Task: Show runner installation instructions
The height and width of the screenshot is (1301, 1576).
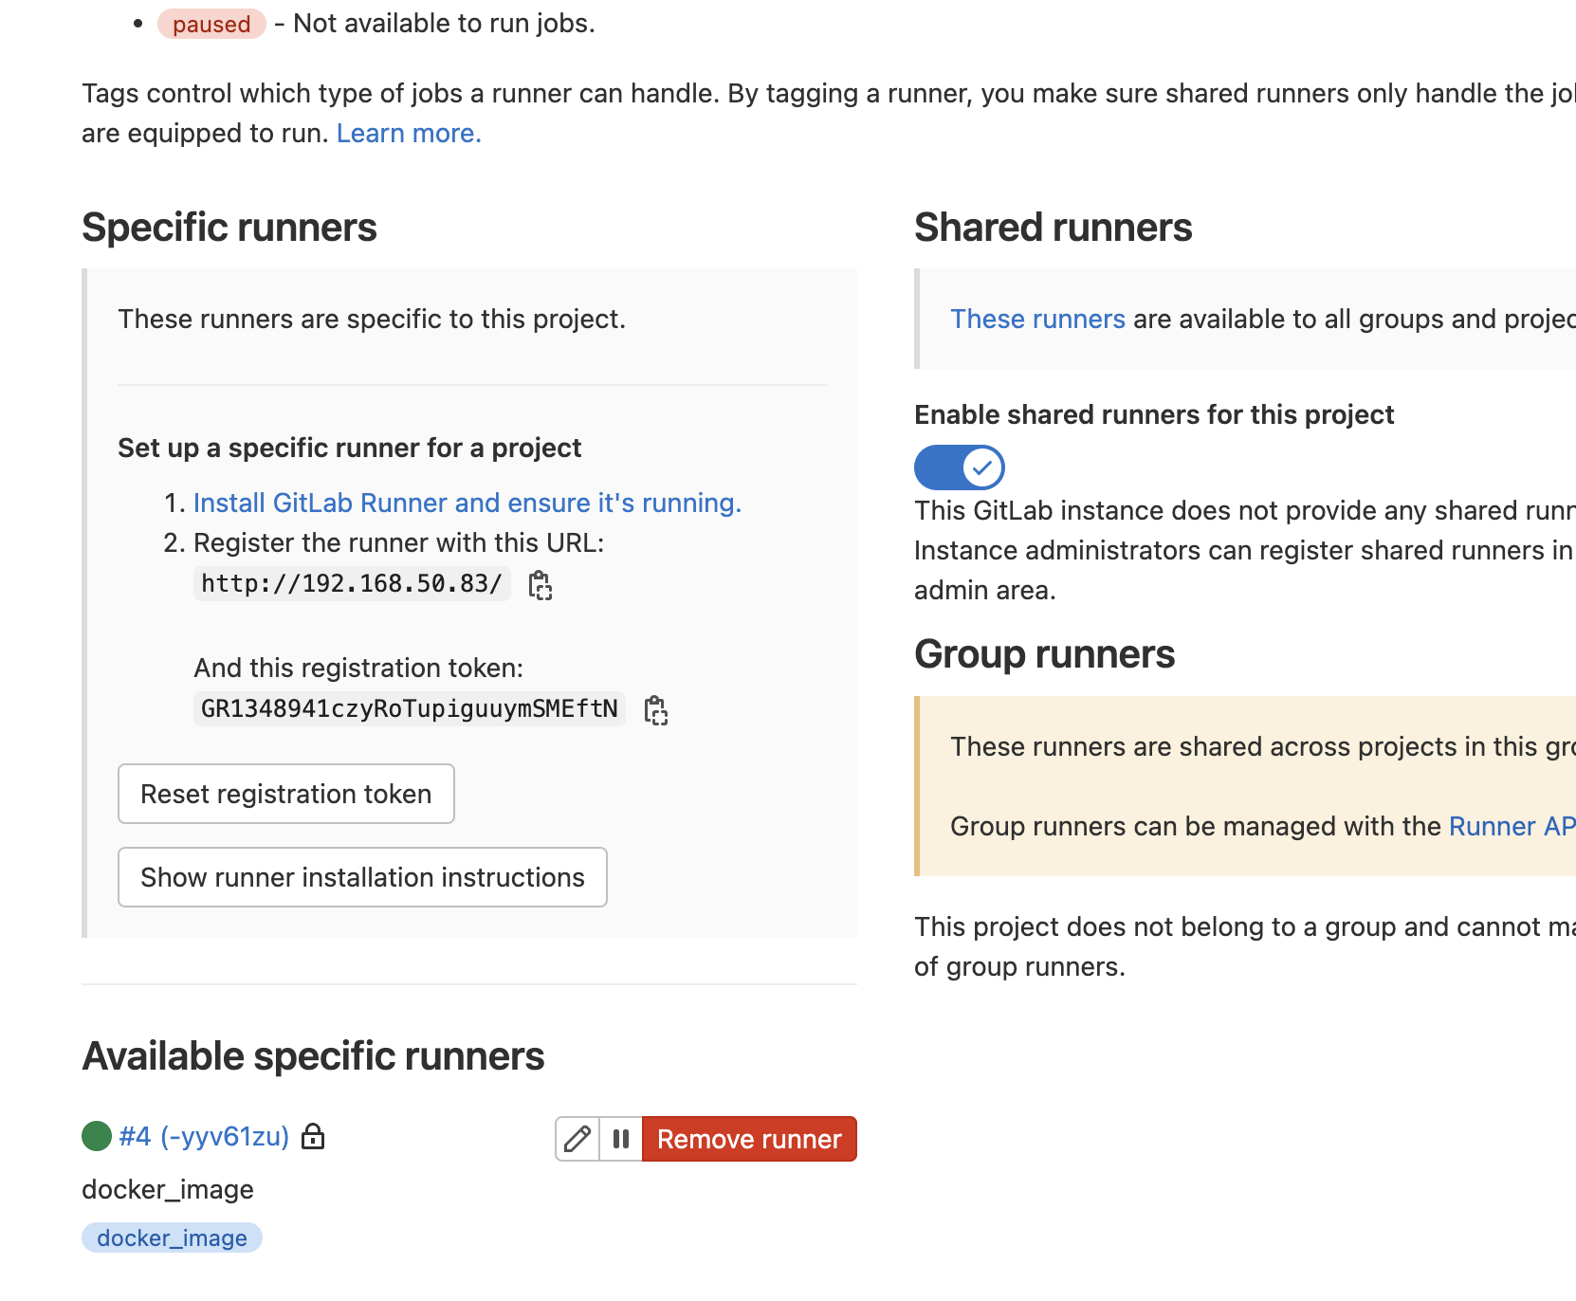Action: (362, 877)
